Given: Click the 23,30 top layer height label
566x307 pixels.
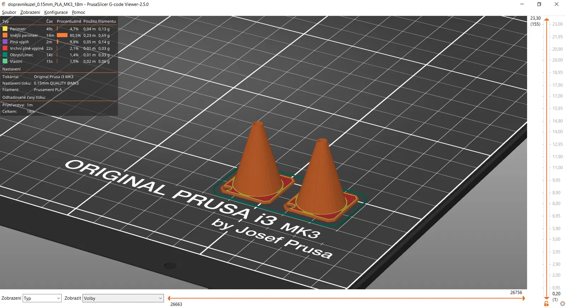Looking at the screenshot, I should (535, 18).
